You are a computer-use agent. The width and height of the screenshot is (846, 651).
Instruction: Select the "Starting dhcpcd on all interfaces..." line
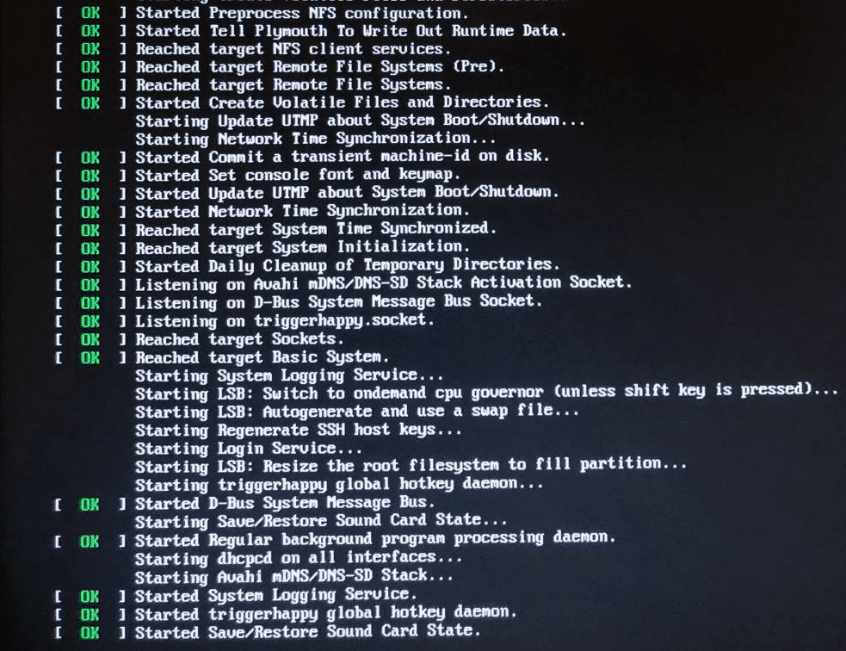[299, 558]
